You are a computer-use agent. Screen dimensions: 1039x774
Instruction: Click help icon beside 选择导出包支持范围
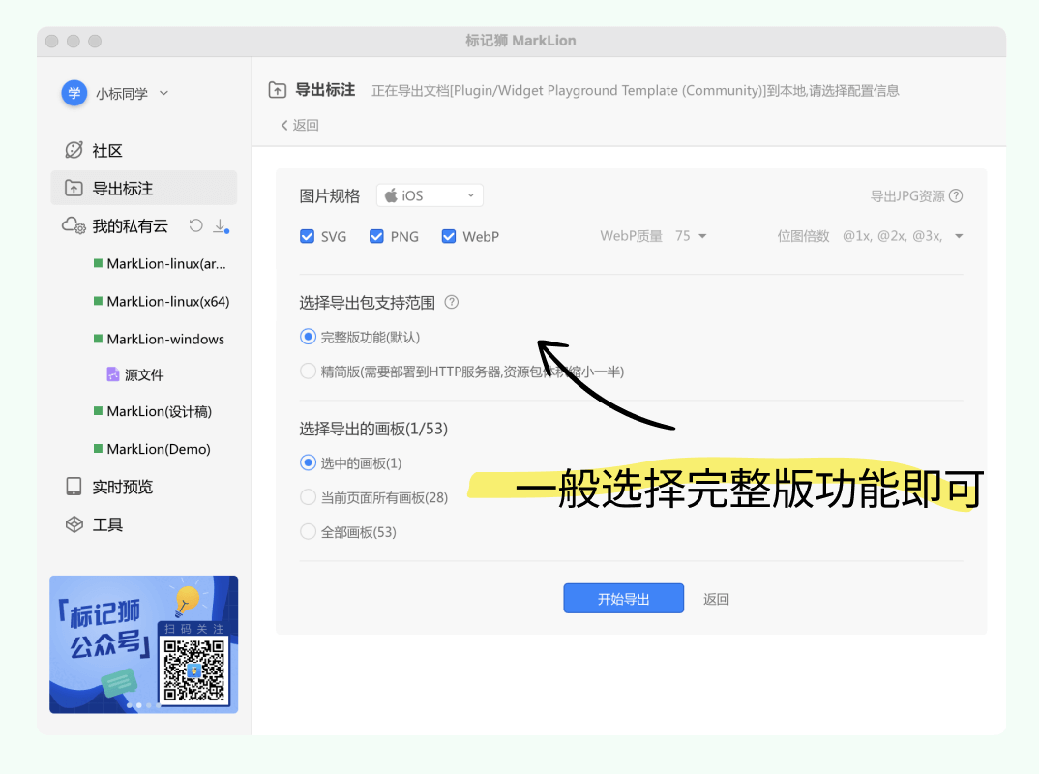pyautogui.click(x=451, y=302)
